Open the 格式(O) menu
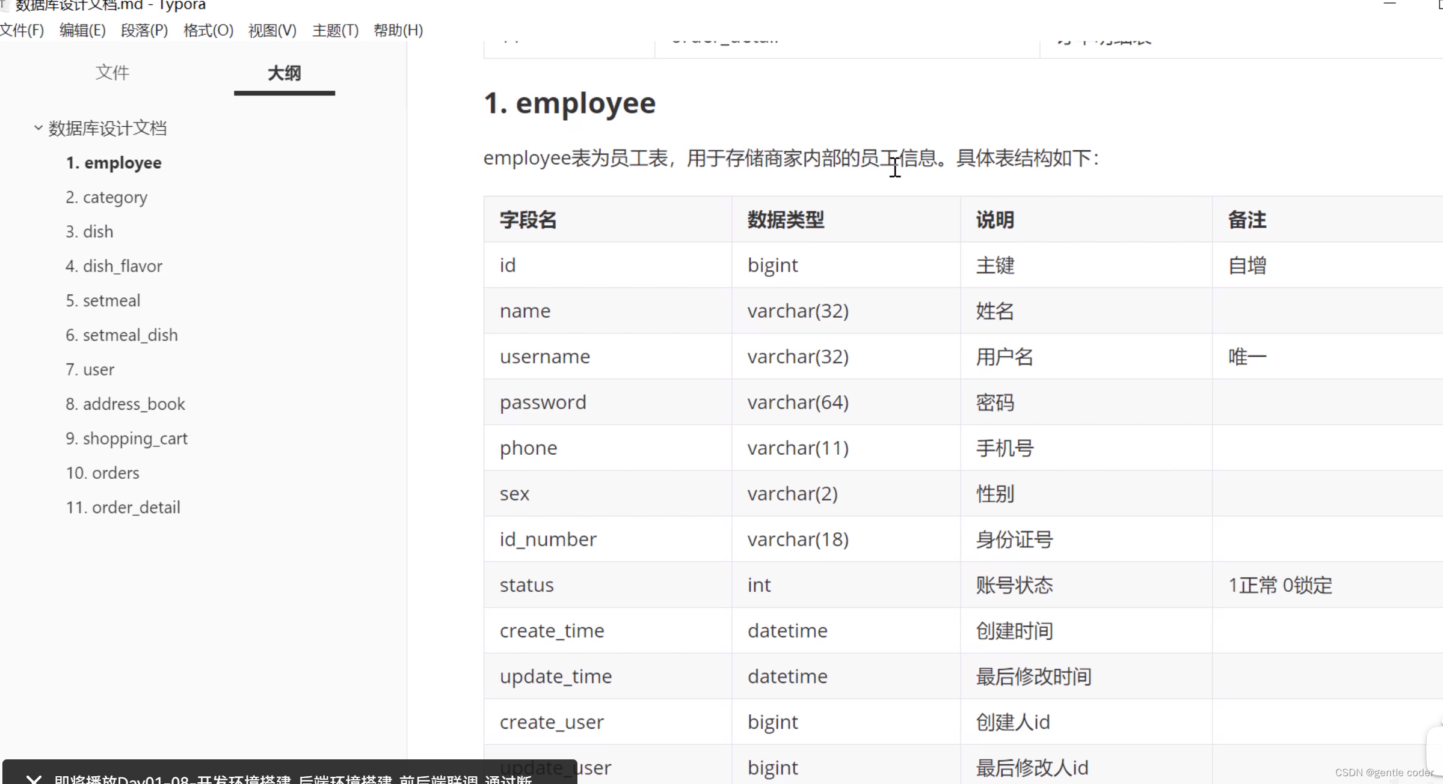Viewport: 1443px width, 784px height. (208, 30)
